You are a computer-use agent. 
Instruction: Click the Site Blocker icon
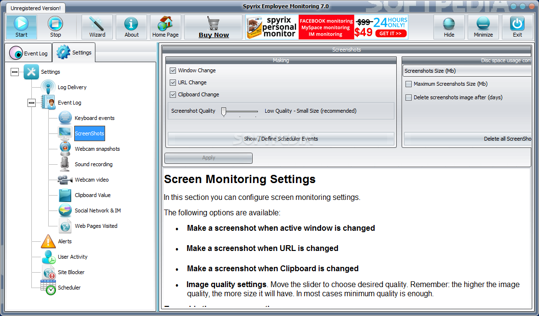(48, 272)
